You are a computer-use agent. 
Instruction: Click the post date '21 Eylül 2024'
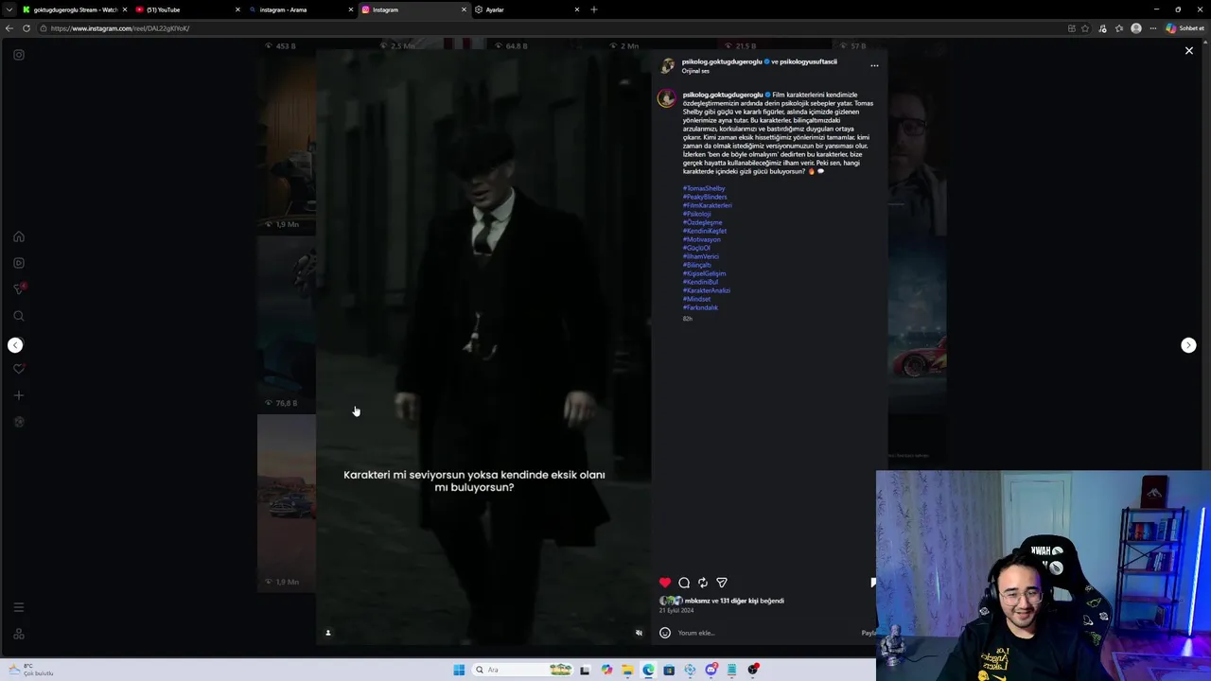click(676, 611)
